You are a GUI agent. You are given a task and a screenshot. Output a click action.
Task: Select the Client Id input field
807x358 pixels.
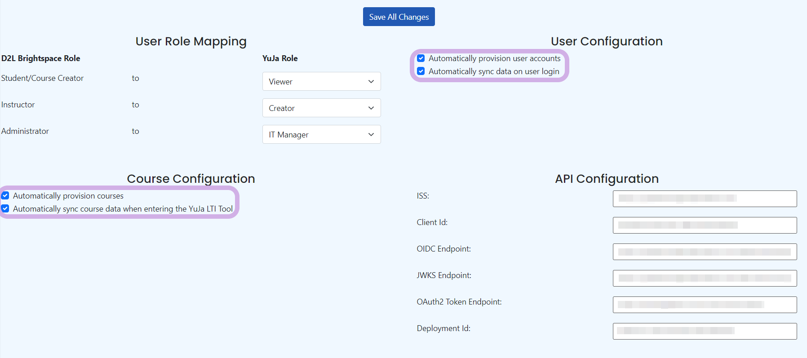coord(705,225)
